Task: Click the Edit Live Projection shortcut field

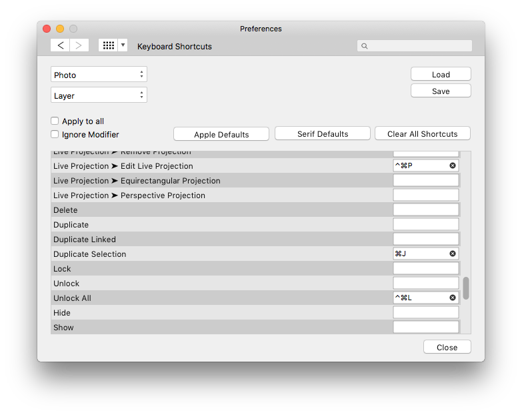Action: click(426, 165)
